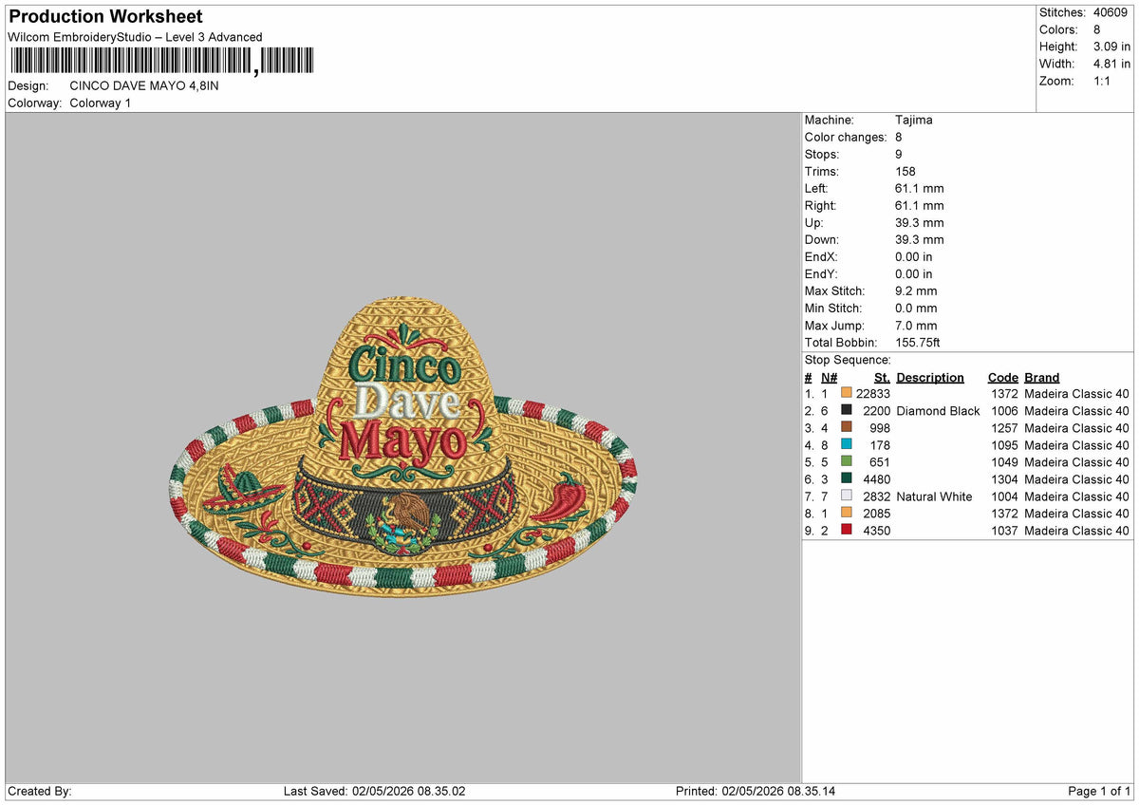Click thread code 1304
Screen dimensions: 1139x805
1004,478
